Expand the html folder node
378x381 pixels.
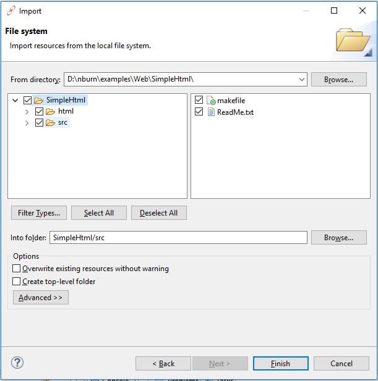point(27,112)
